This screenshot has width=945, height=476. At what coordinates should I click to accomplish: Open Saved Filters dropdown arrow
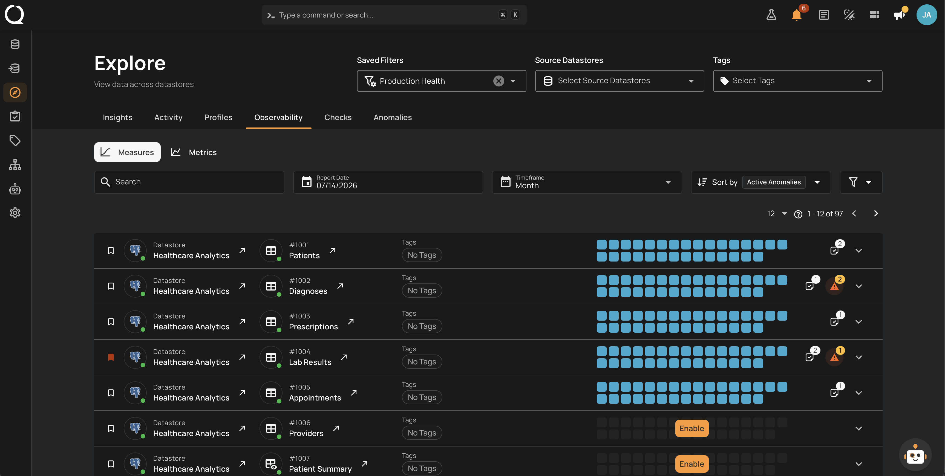pyautogui.click(x=513, y=81)
